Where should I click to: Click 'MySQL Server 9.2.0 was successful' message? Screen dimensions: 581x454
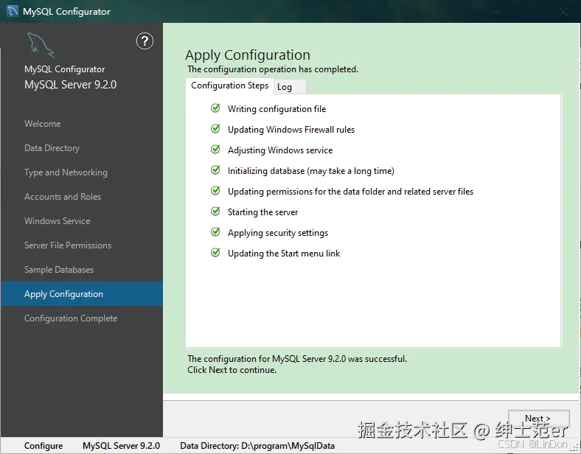(297, 359)
